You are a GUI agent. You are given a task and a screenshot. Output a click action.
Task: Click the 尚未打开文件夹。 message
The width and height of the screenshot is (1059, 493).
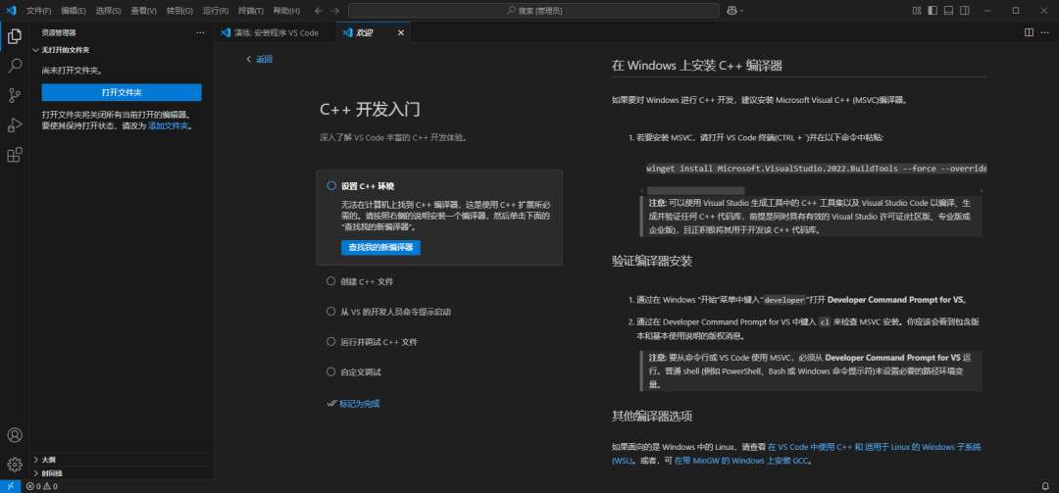click(x=72, y=71)
